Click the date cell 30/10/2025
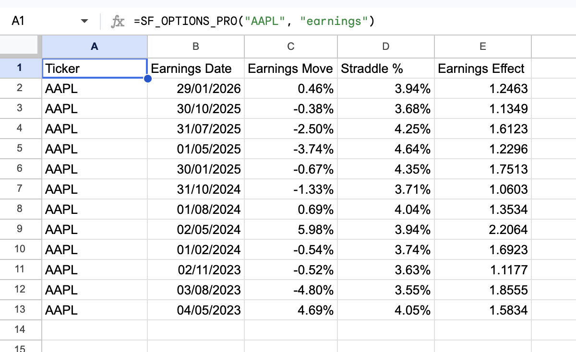 [196, 108]
